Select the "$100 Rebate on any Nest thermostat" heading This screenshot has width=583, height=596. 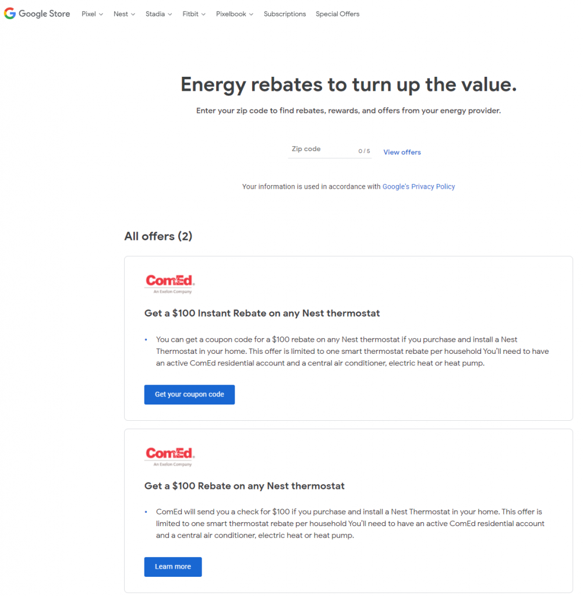point(245,486)
